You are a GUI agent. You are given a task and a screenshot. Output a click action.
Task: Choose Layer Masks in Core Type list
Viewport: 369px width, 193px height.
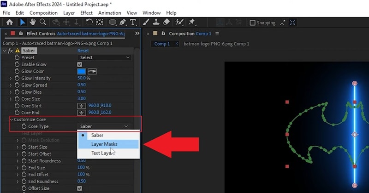tap(108, 144)
